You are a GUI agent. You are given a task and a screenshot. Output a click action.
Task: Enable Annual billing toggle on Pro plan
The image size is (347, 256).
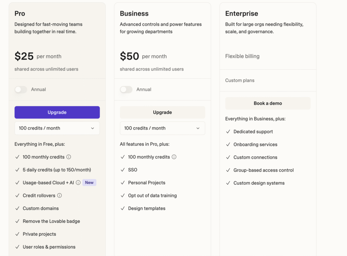(x=21, y=90)
